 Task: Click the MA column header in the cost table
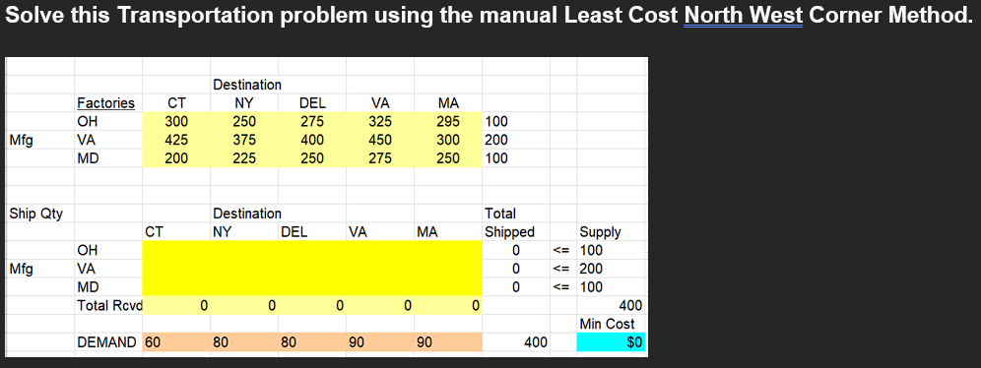(448, 102)
